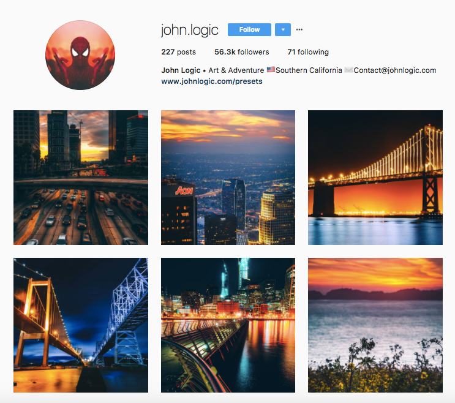This screenshot has height=403, width=455.
Task: Click the 227 posts count
Action: pos(178,52)
